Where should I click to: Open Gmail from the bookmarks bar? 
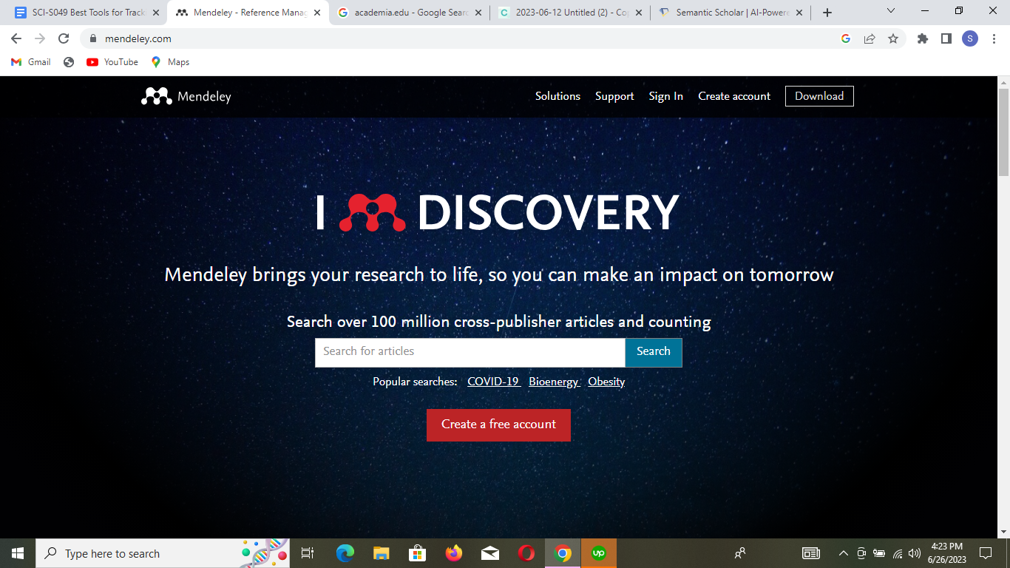point(30,62)
